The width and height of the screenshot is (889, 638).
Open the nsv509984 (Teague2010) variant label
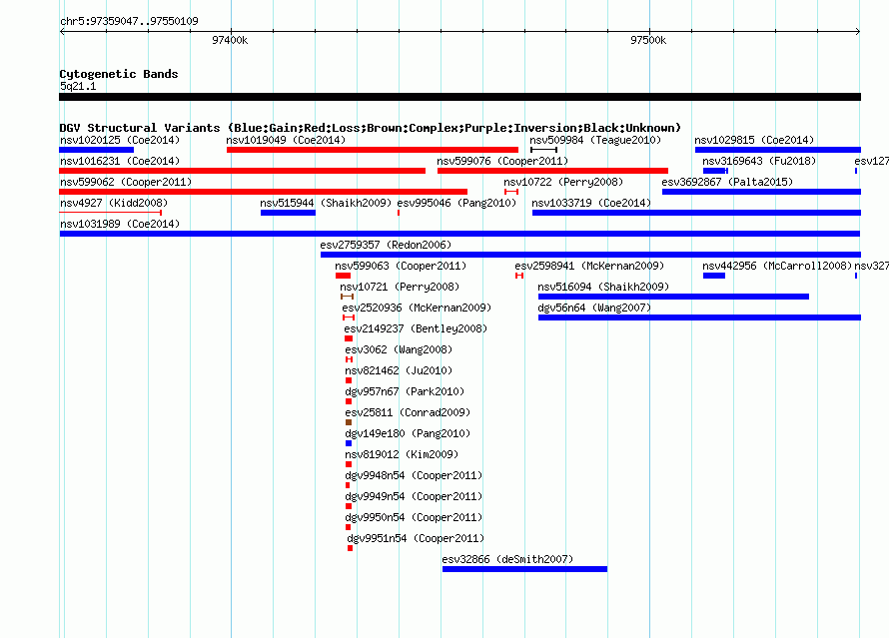point(595,140)
